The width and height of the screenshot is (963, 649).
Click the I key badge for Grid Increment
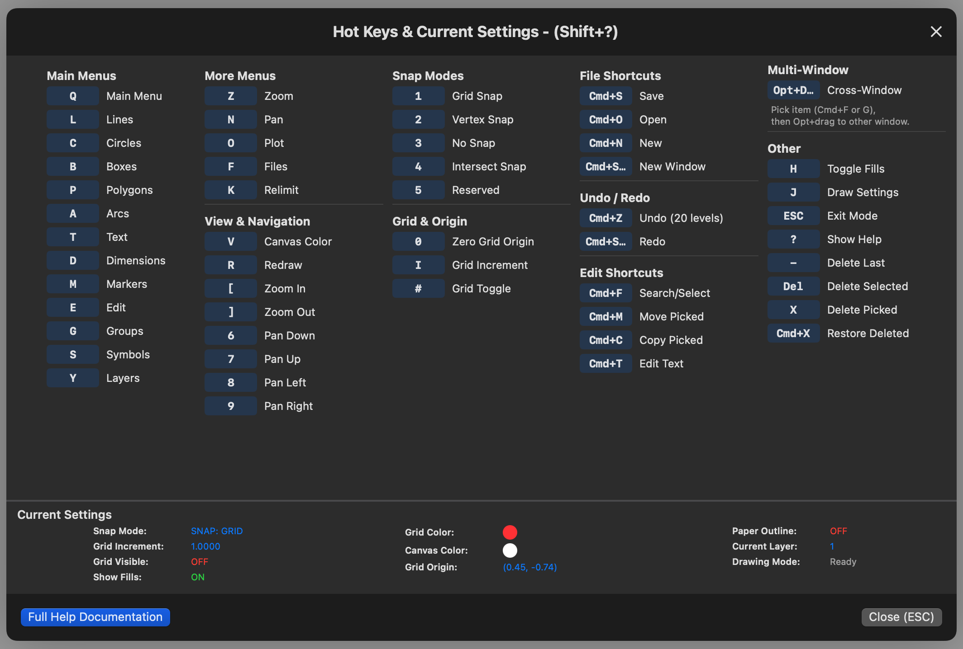(x=419, y=265)
